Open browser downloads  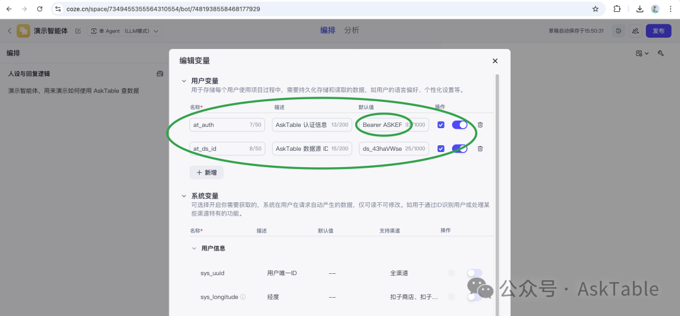[x=639, y=9]
